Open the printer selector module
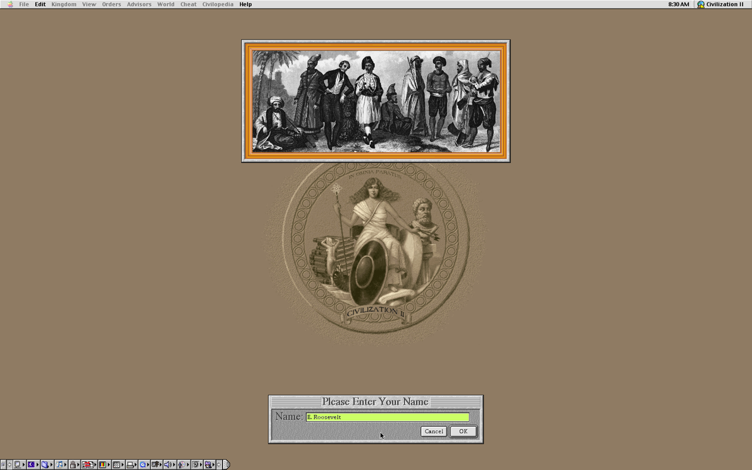 [130, 465]
